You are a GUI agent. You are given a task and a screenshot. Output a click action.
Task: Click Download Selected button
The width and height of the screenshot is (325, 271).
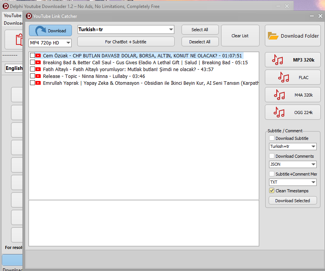click(293, 201)
